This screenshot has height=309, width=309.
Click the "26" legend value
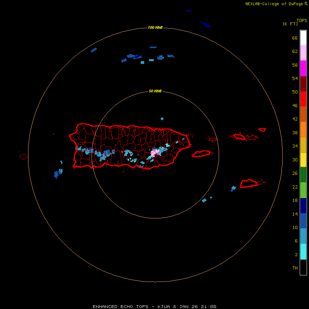click(295, 173)
